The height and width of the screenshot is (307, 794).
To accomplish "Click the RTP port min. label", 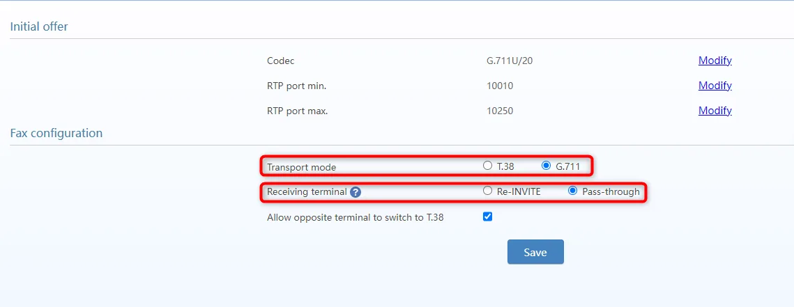I will click(x=297, y=86).
